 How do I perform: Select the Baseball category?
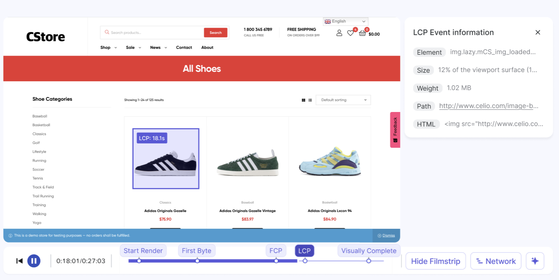point(40,116)
